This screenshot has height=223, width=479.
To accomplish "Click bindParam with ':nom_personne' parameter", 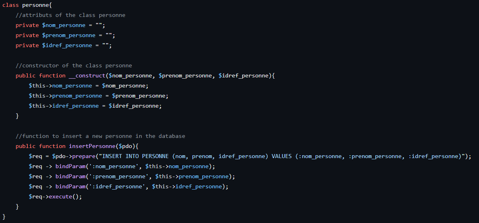I will (x=122, y=166).
